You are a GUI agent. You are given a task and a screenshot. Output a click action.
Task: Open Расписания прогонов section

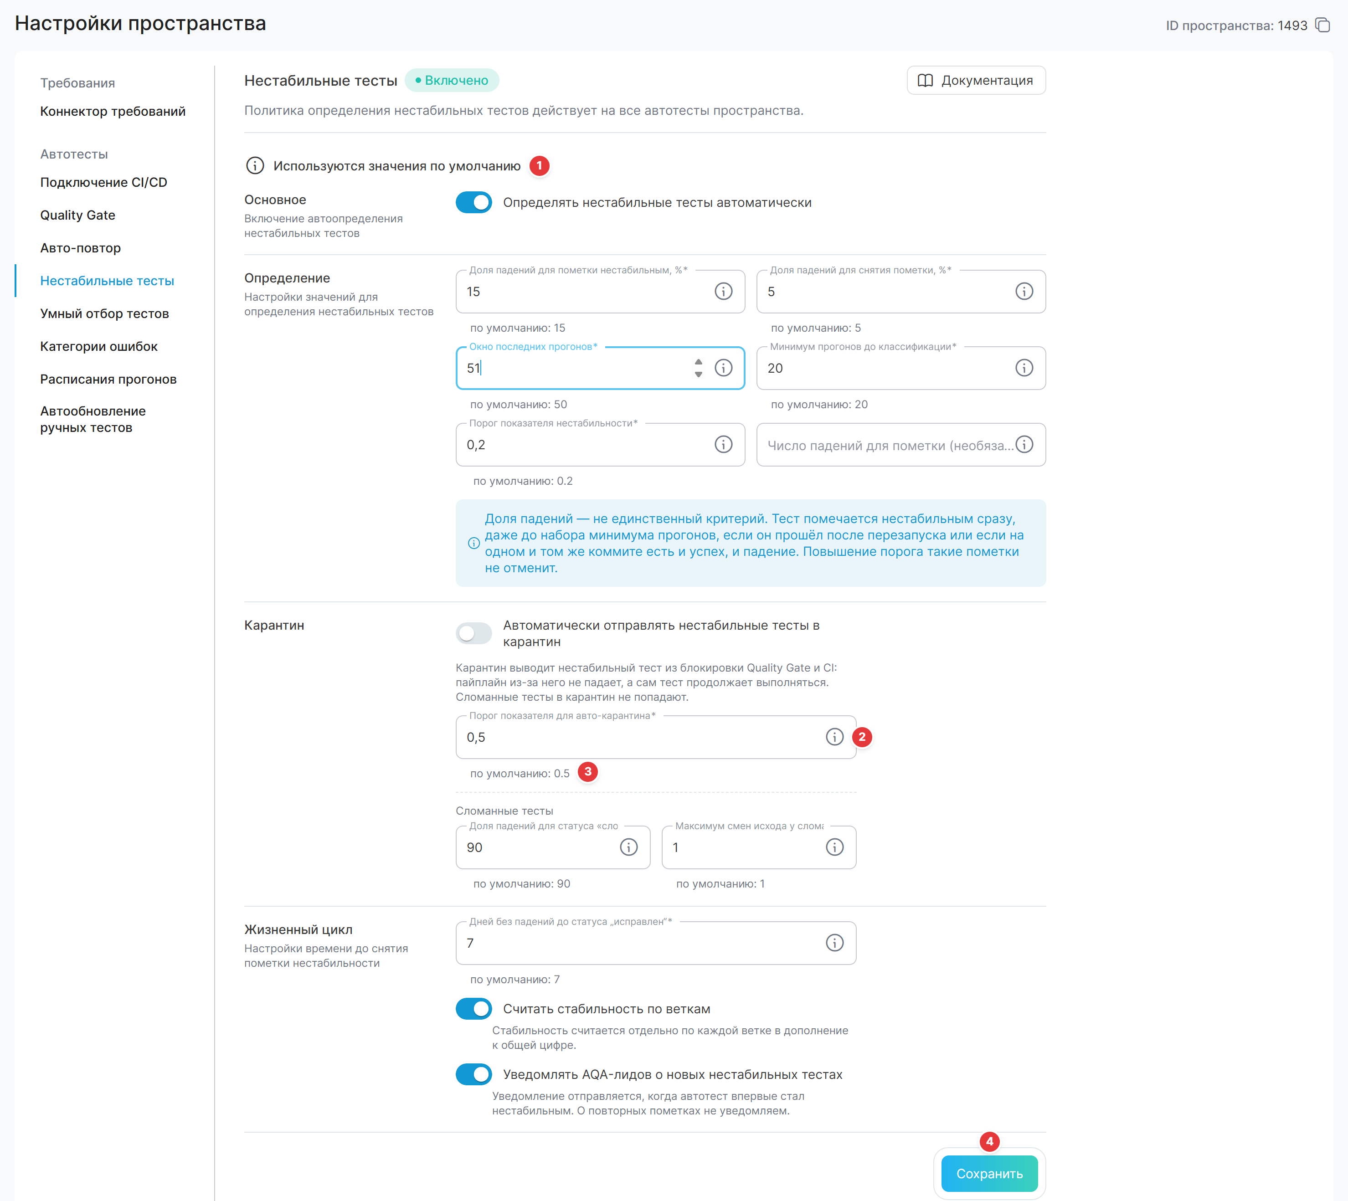pos(108,380)
